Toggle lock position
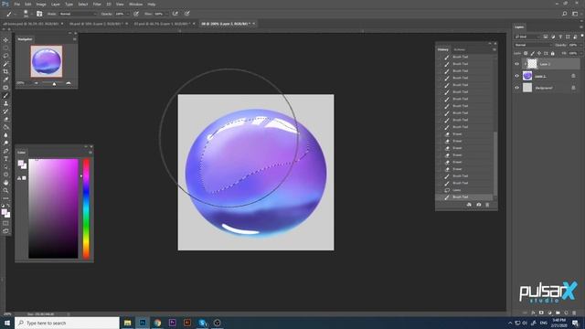The image size is (585, 329). pos(539,53)
